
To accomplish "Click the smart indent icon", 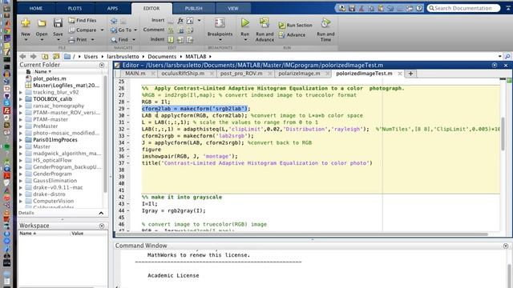I will (171, 39).
